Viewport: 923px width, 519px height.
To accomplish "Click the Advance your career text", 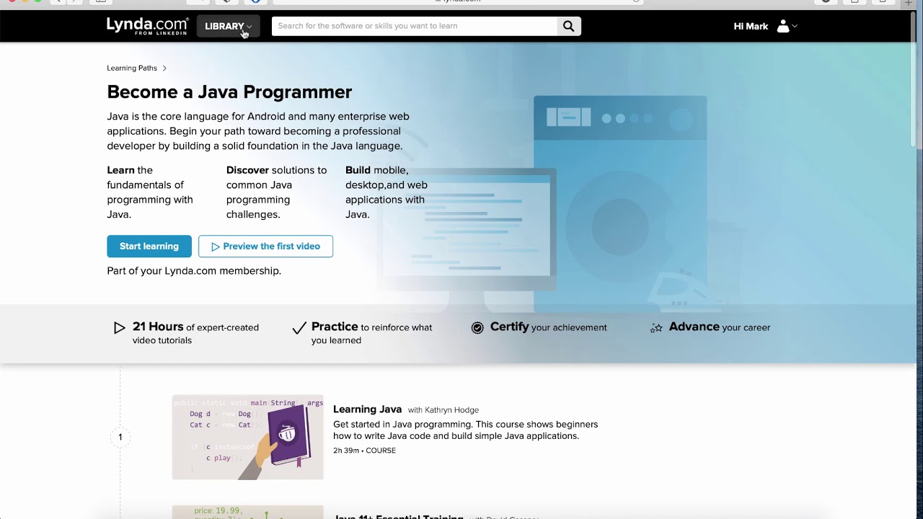I will (x=720, y=327).
